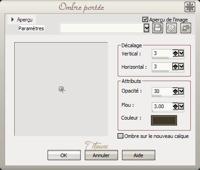Open the Vertical offset slider dropdown

pos(181,53)
